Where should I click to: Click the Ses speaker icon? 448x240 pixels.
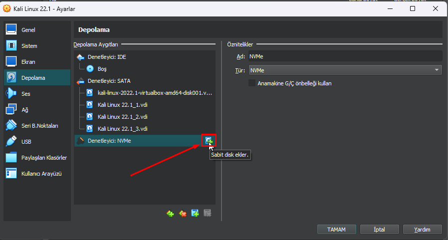tap(11, 93)
